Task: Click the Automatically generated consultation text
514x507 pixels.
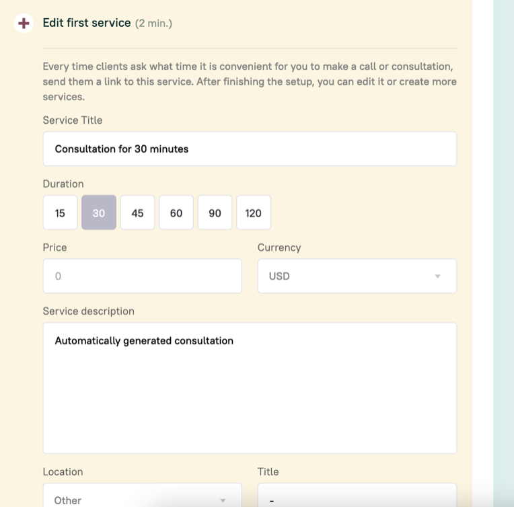Action: point(144,341)
